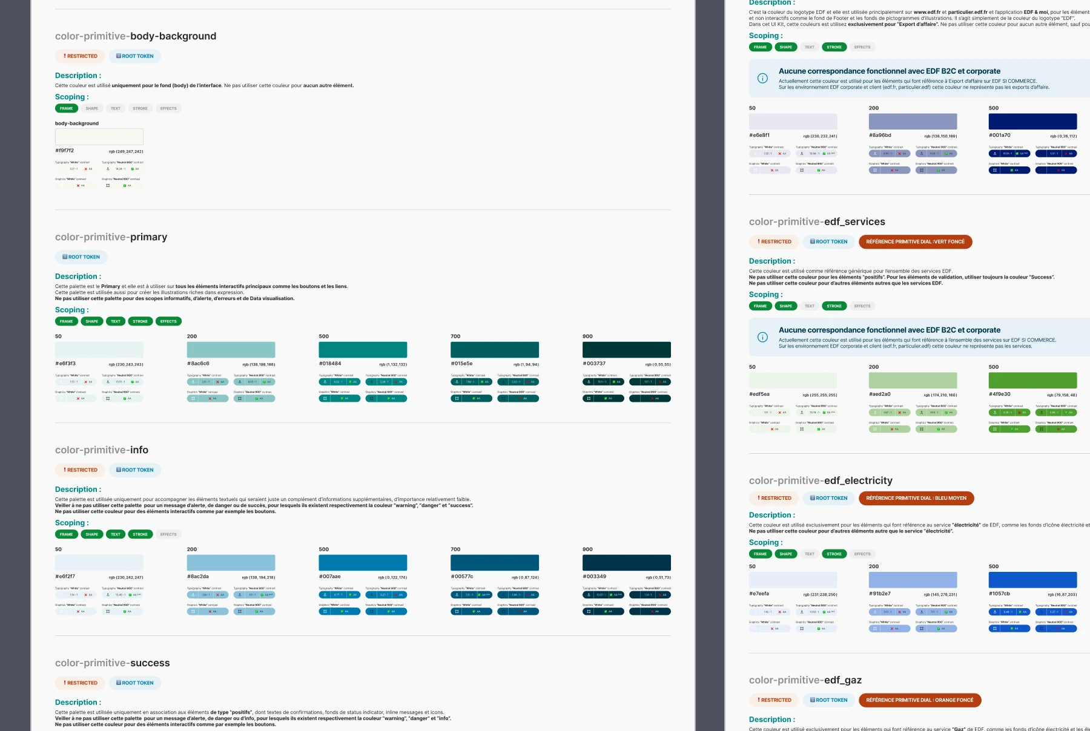Choose the edf_electricity 500 swatch #1057cb

click(1033, 580)
